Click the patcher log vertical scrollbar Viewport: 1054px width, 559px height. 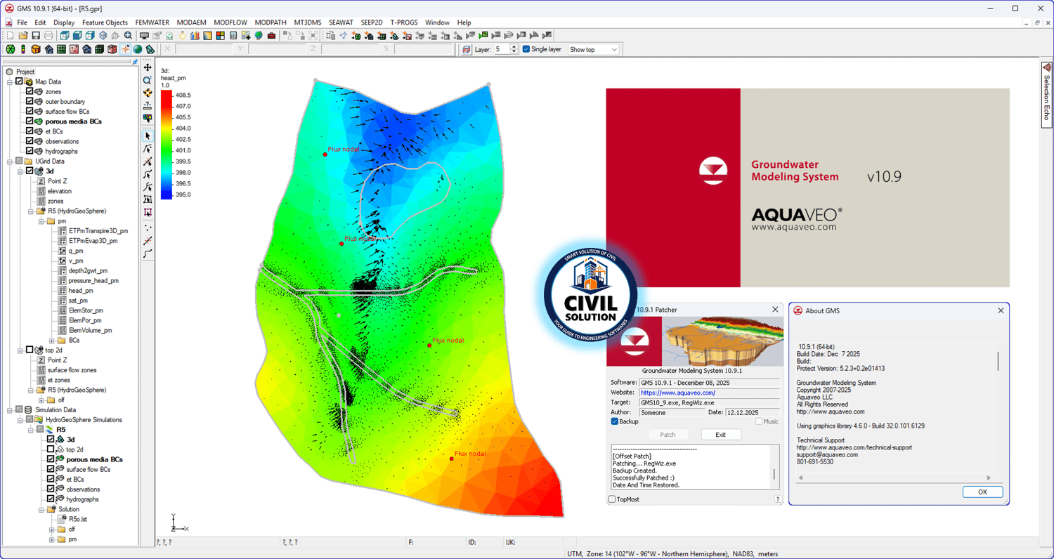pos(774,474)
